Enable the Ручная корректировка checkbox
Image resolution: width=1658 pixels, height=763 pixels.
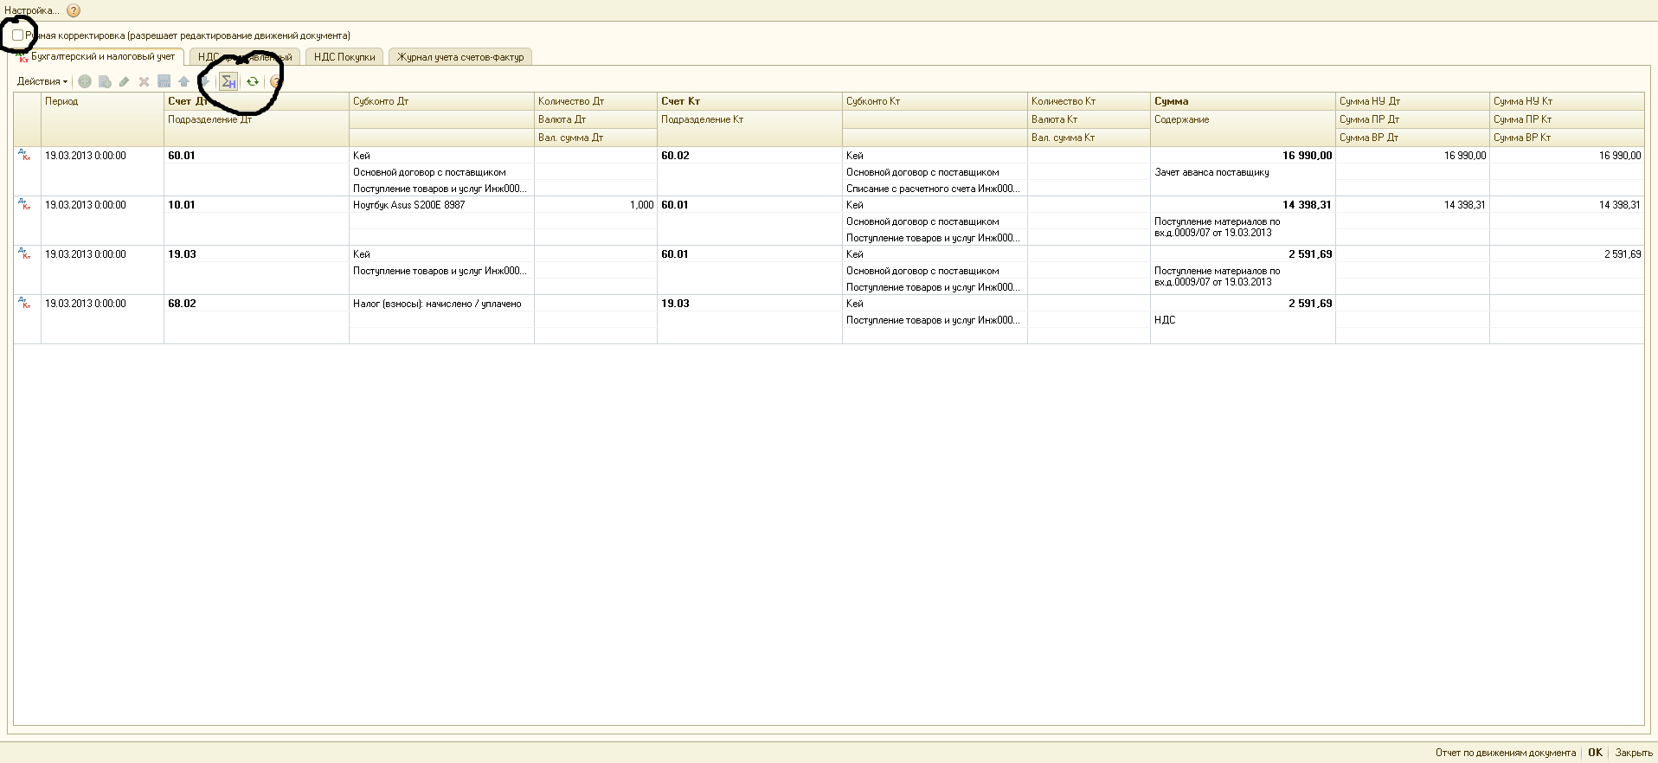pyautogui.click(x=18, y=35)
